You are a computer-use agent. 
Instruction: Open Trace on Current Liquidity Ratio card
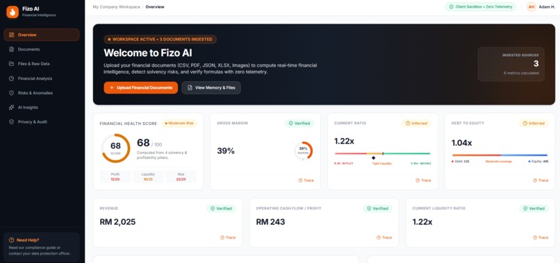pyautogui.click(x=541, y=237)
